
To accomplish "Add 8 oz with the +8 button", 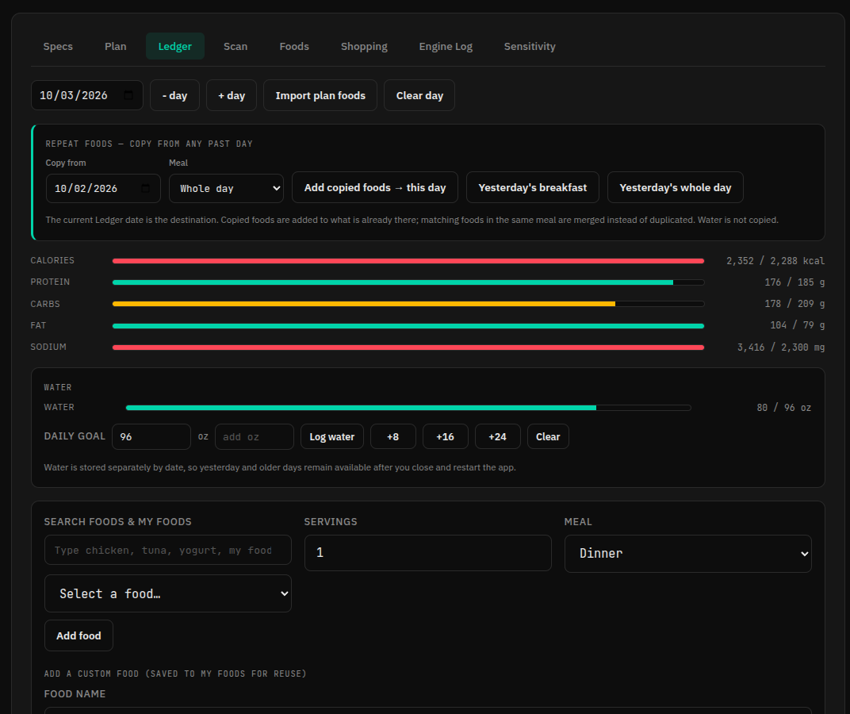I will (393, 437).
